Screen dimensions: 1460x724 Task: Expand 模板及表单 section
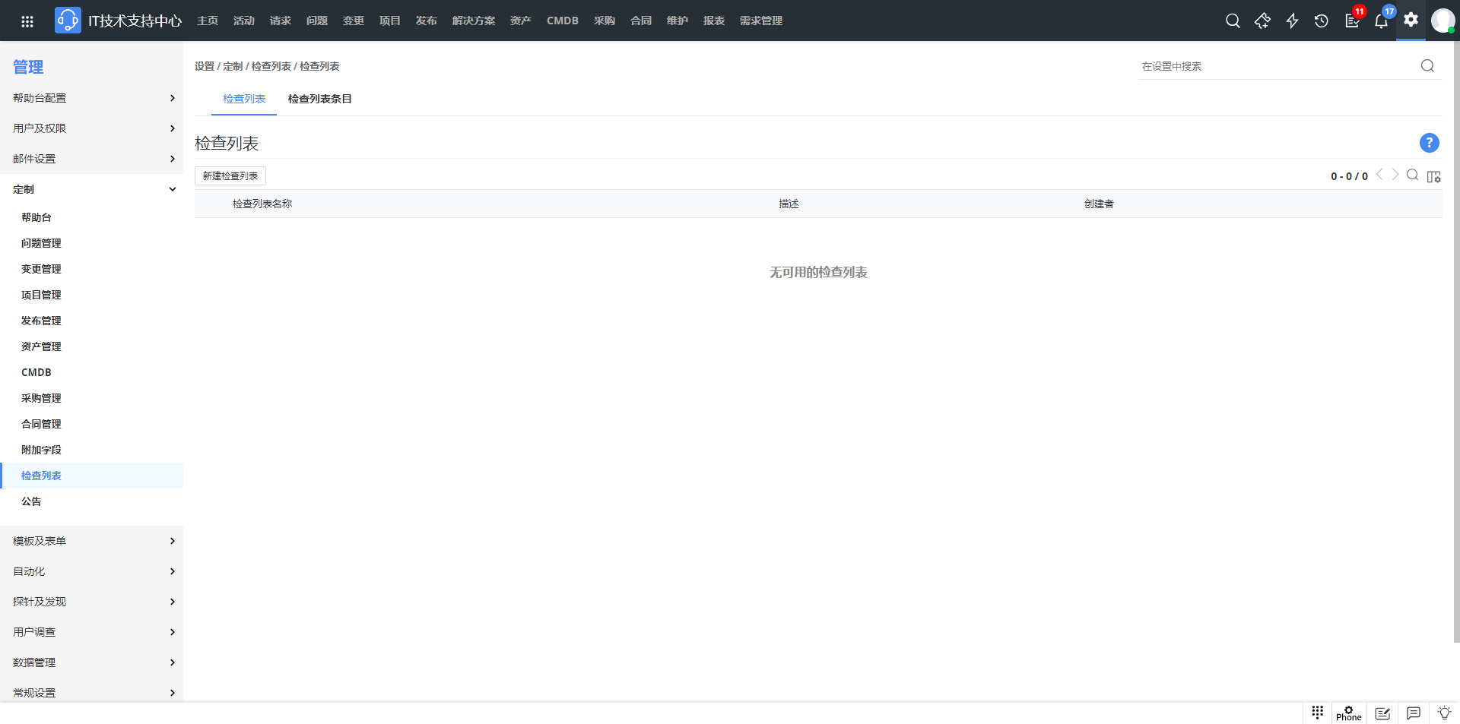coord(91,541)
